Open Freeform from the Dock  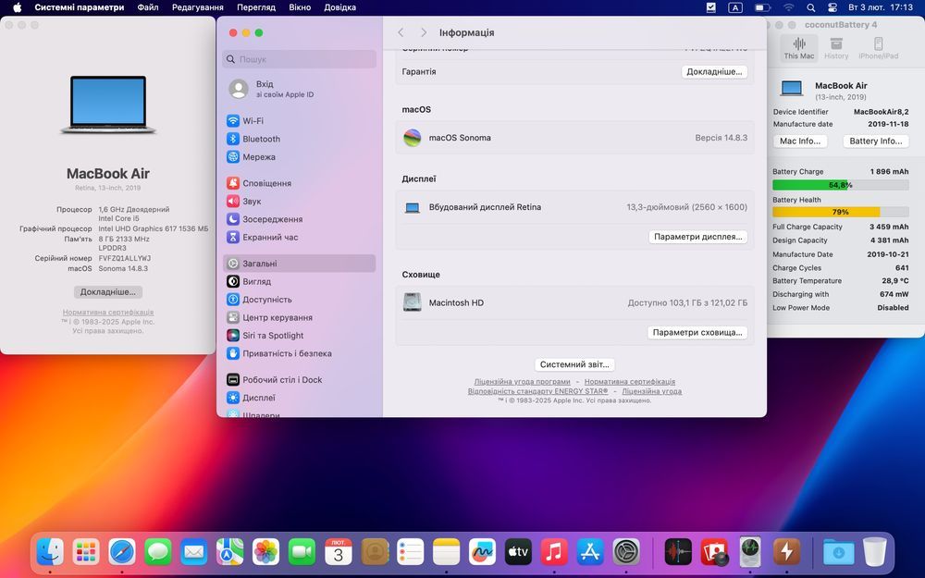point(483,553)
